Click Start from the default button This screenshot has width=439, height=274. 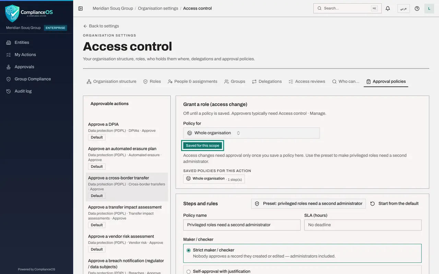pos(394,203)
